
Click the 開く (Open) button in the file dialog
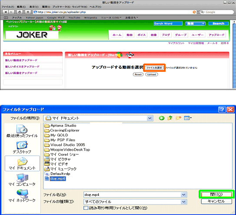216,195
